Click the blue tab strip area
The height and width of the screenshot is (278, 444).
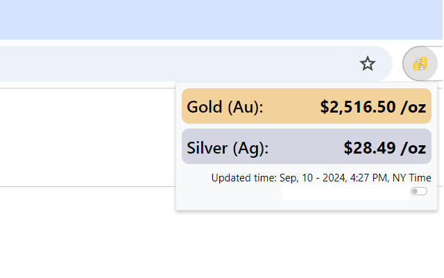pos(208,19)
